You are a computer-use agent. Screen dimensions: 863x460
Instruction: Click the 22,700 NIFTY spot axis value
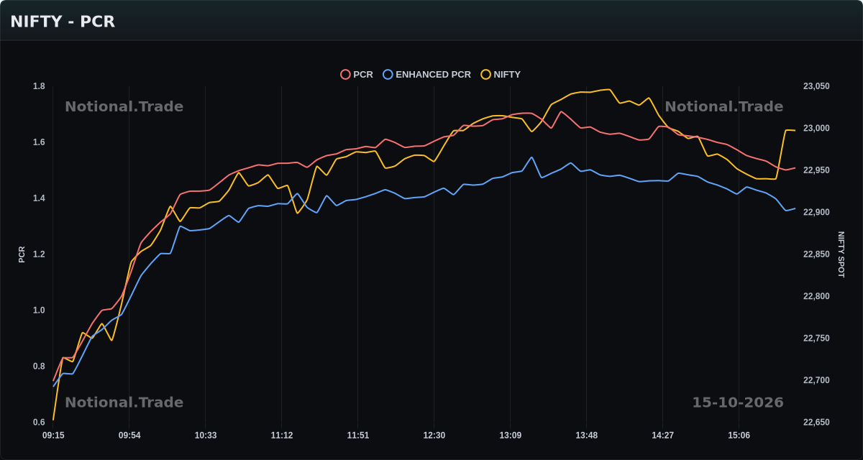coord(816,380)
